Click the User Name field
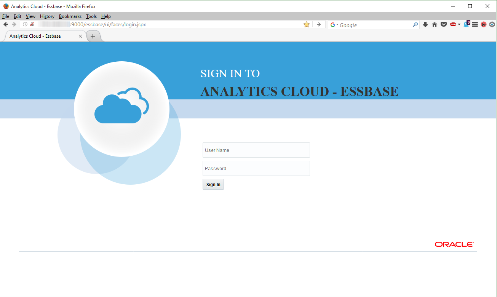 (x=256, y=150)
